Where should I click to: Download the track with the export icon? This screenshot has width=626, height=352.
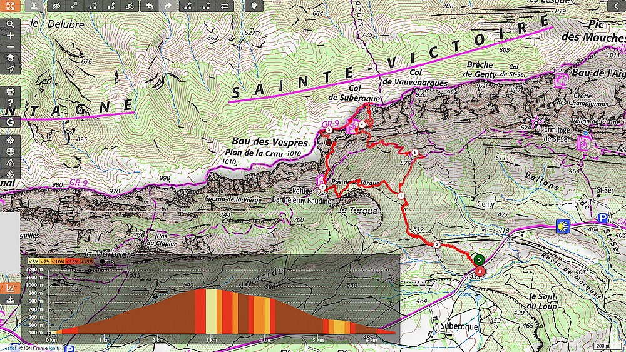(x=10, y=299)
